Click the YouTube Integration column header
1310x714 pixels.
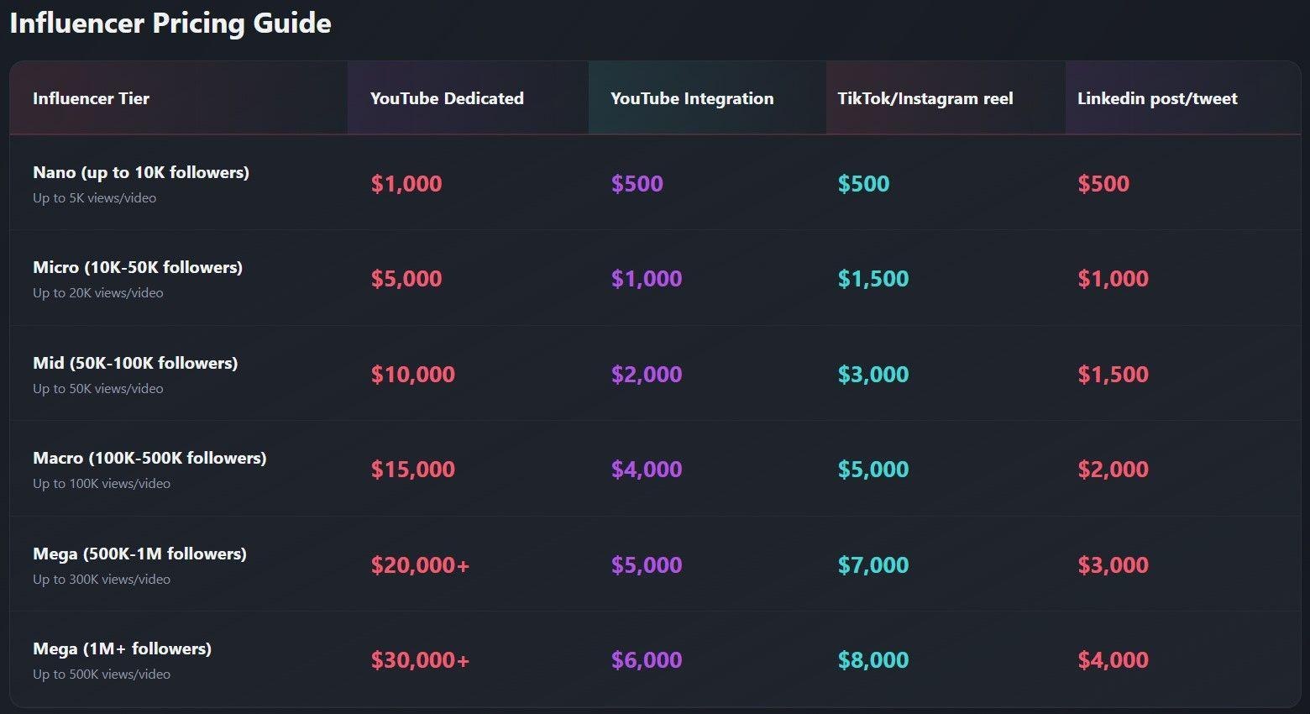[x=692, y=98]
